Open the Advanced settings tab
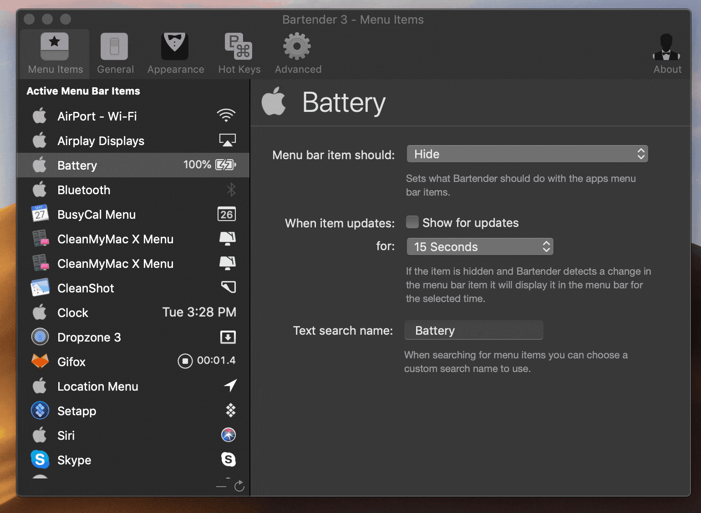 point(298,54)
